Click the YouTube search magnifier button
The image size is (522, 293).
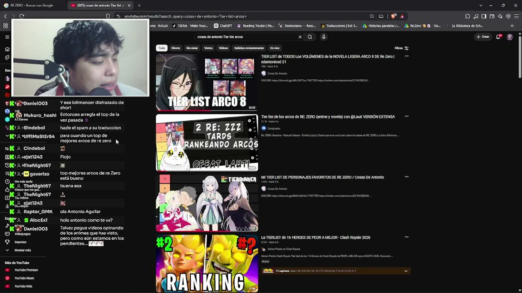pyautogui.click(x=310, y=37)
